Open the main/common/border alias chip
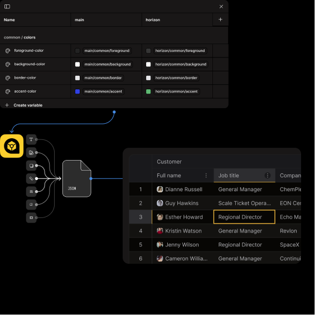 103,77
